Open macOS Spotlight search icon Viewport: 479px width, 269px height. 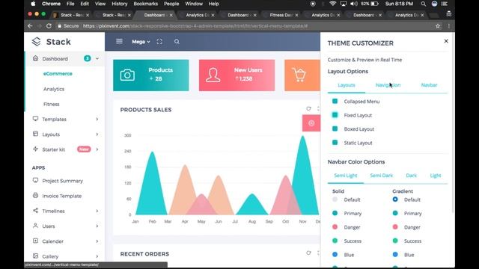pos(424,4)
